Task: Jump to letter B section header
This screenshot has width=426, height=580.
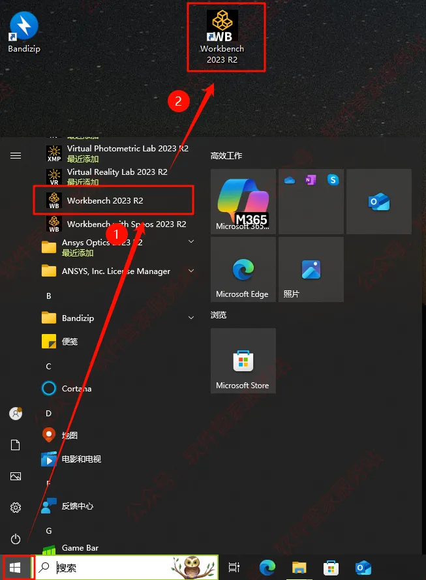Action: 49,296
